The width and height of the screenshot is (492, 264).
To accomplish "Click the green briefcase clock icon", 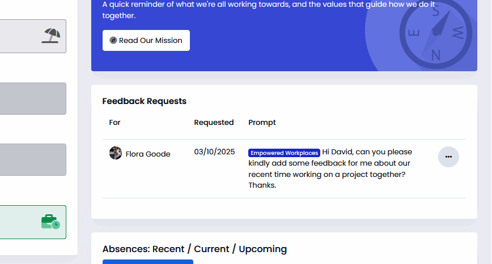I will 50,222.
